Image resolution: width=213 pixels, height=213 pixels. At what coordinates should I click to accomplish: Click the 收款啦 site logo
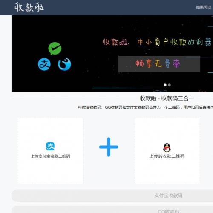[29, 7]
